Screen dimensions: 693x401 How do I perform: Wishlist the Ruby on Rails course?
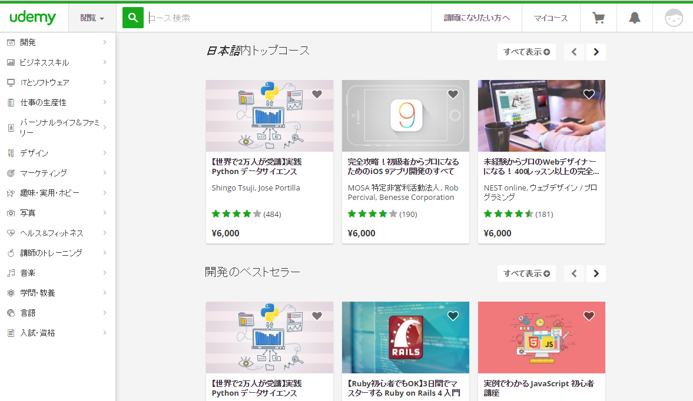pyautogui.click(x=453, y=316)
